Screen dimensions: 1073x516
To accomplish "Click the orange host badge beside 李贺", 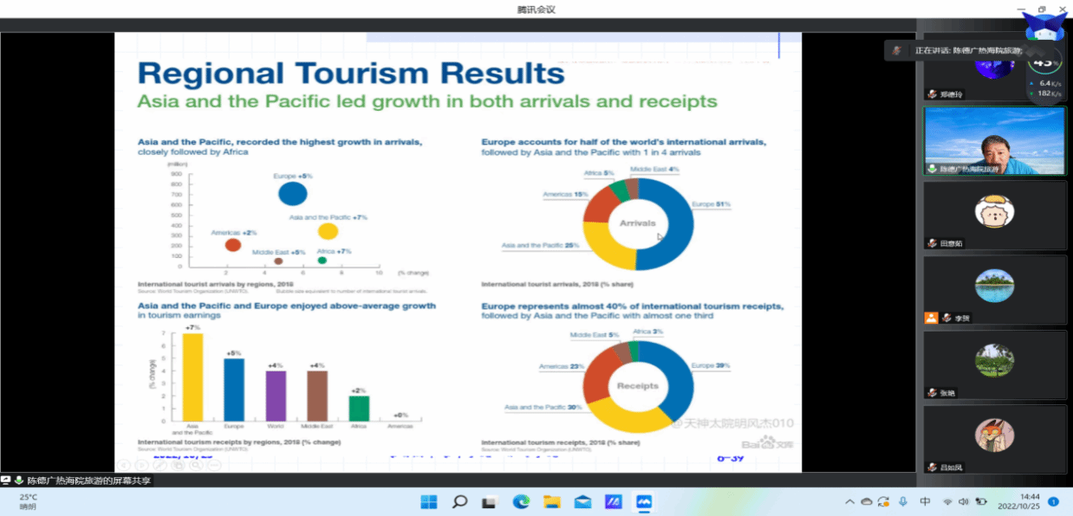I will point(931,318).
